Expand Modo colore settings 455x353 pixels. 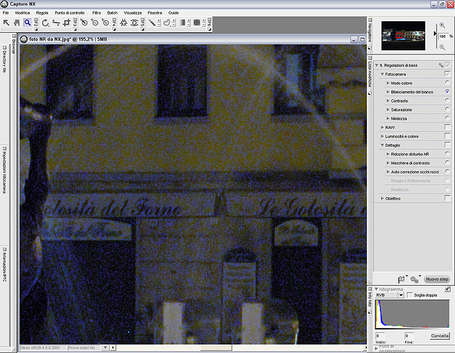click(x=388, y=83)
